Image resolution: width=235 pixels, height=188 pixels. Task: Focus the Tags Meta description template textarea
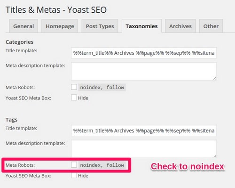coord(144,149)
